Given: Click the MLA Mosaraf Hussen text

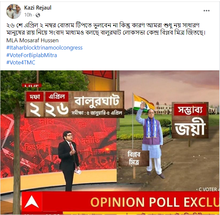Looking at the screenshot, I should coord(32,40).
